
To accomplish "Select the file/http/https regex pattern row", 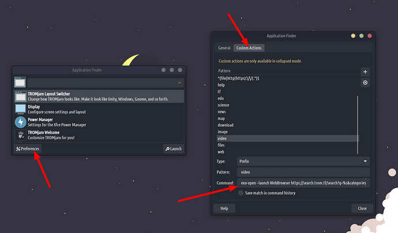I will pyautogui.click(x=287, y=78).
